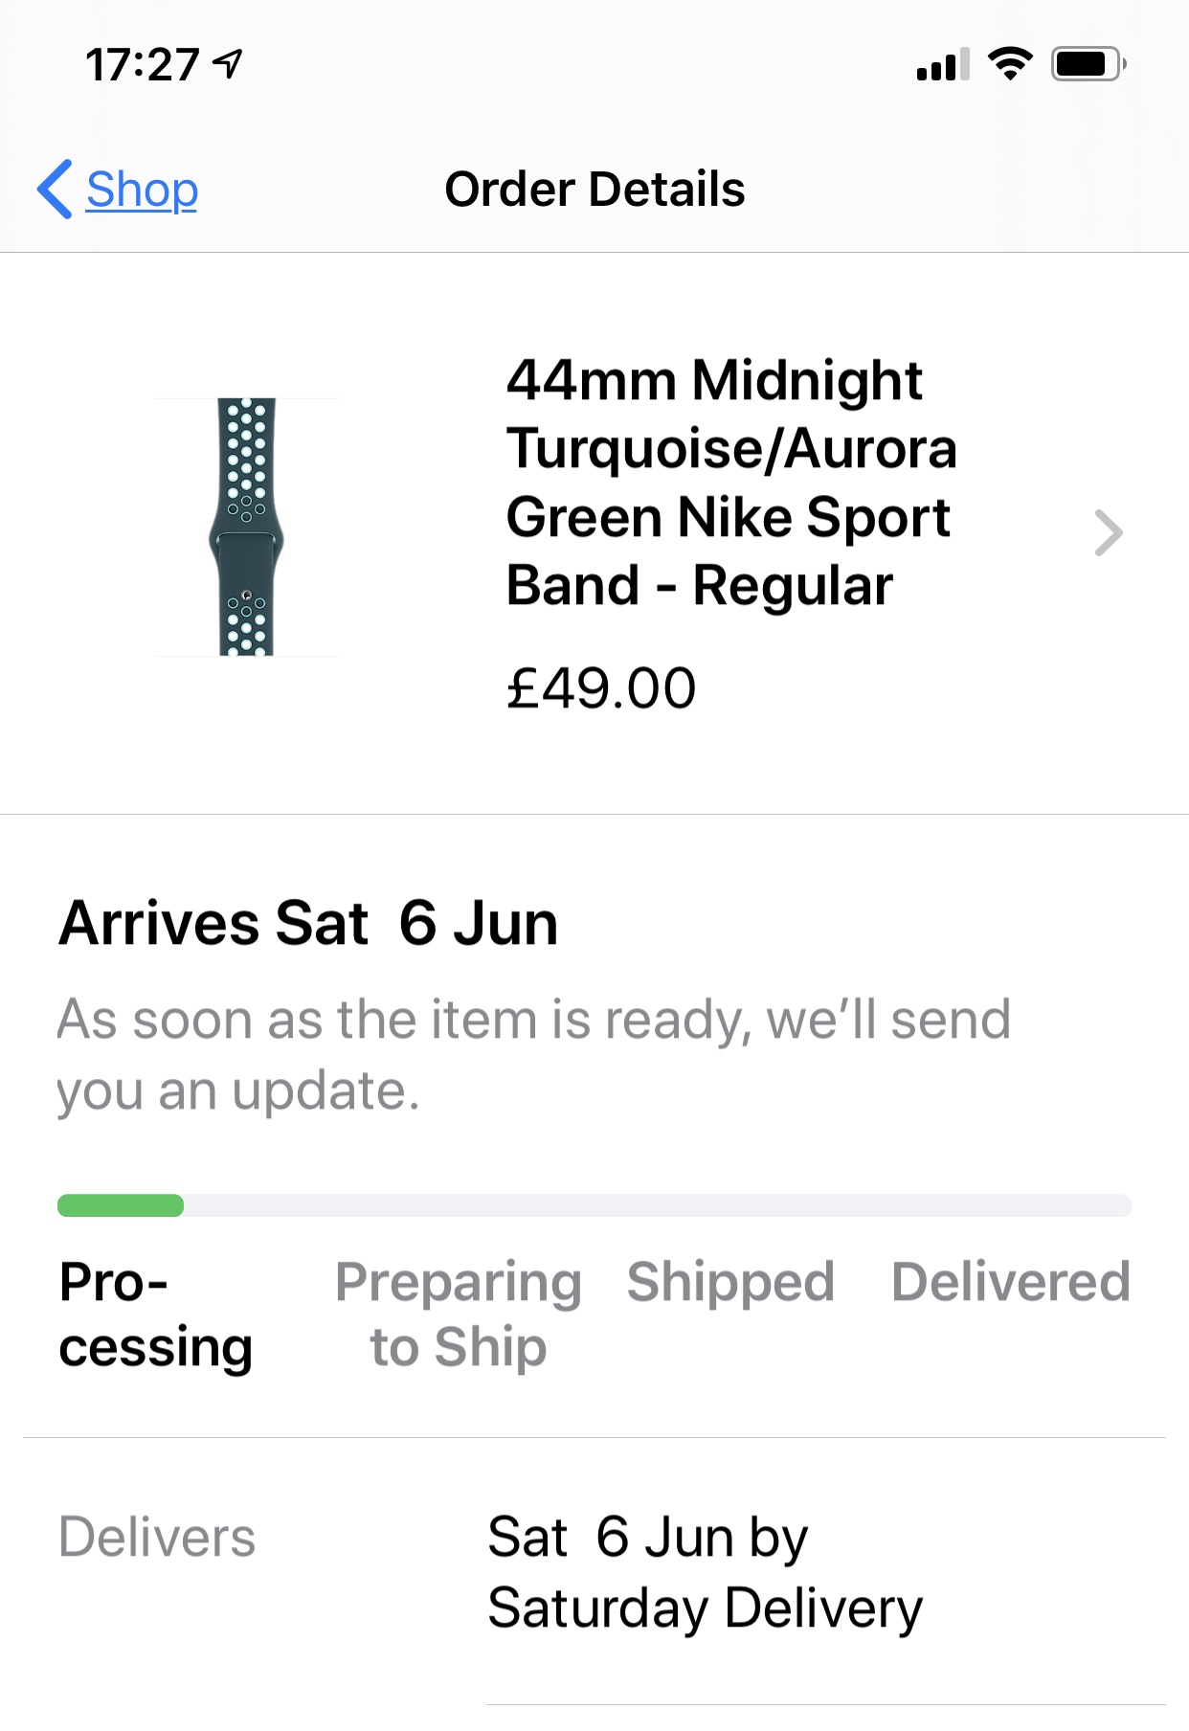
Task: Tap the battery status icon
Action: [1088, 64]
